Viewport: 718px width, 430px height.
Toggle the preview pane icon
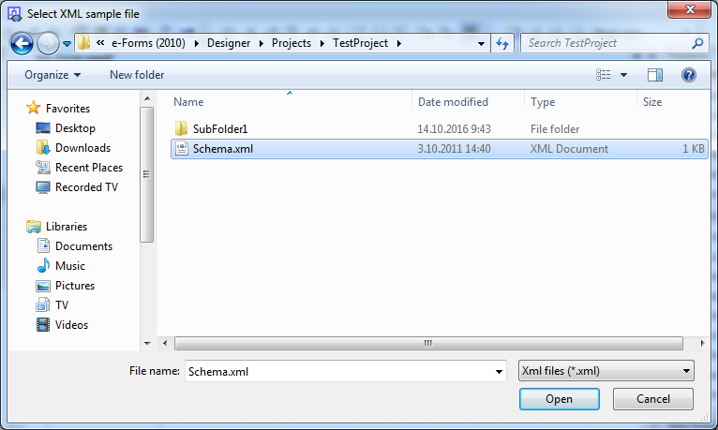click(655, 75)
